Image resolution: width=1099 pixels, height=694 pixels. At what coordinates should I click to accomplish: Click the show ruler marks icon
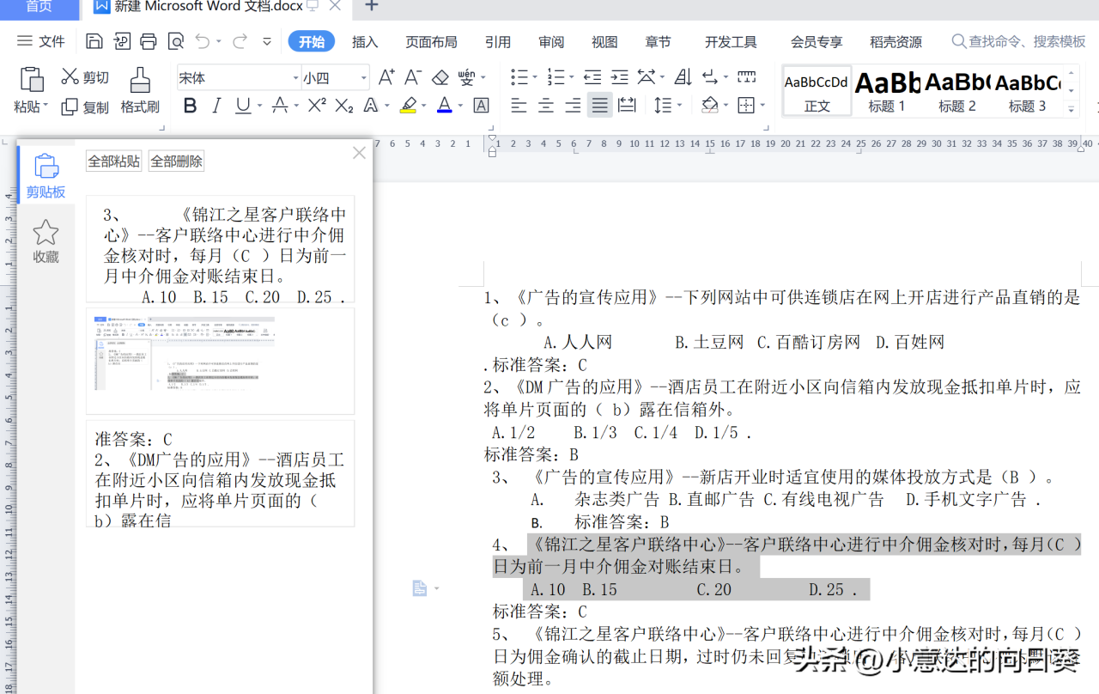click(747, 77)
